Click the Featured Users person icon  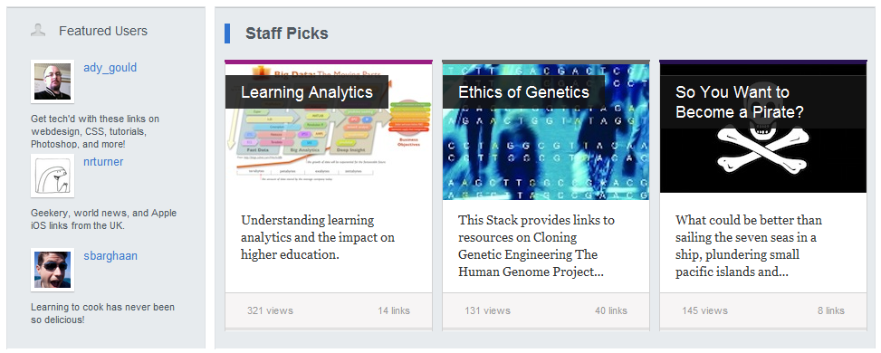38,31
